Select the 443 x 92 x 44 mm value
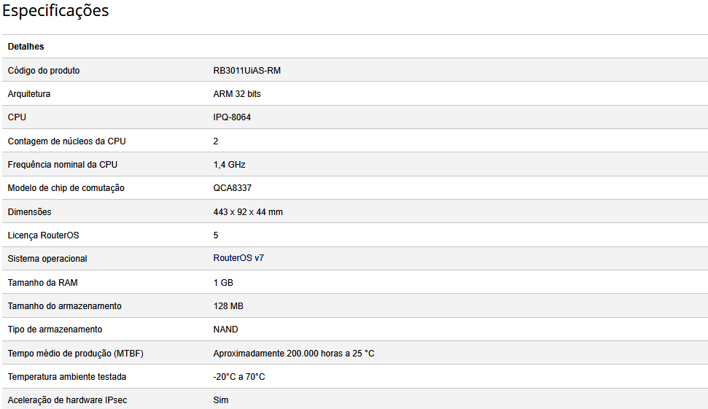 (248, 211)
